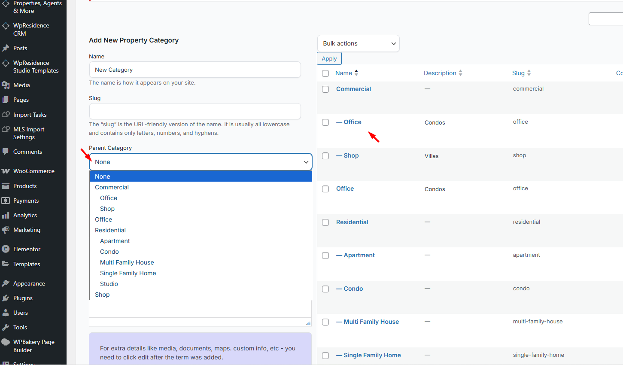The image size is (623, 365).
Task: Choose Multi Family House from parent list
Action: [x=127, y=262]
